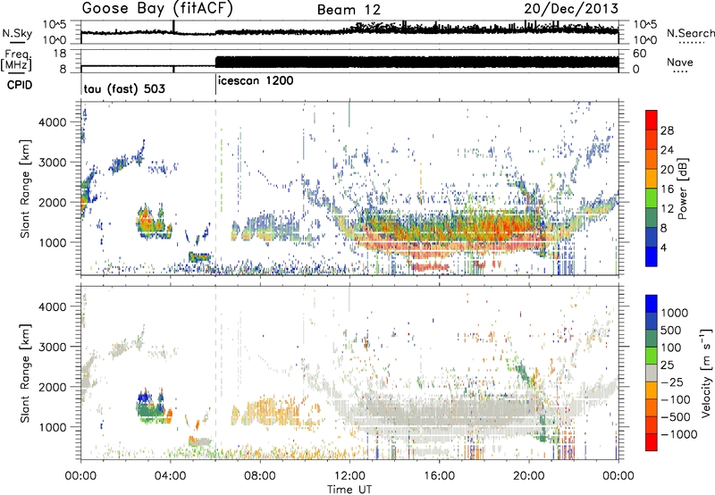Click the '-25' value on Velocity colorbar
The height and width of the screenshot is (495, 715).
tap(671, 382)
